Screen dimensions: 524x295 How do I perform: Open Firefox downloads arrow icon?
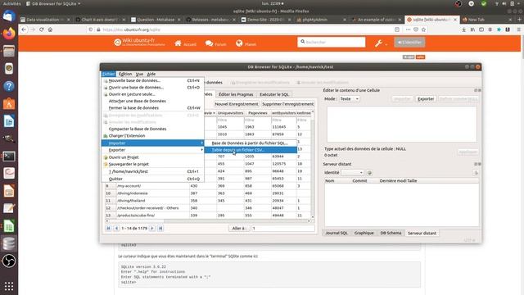click(464, 29)
